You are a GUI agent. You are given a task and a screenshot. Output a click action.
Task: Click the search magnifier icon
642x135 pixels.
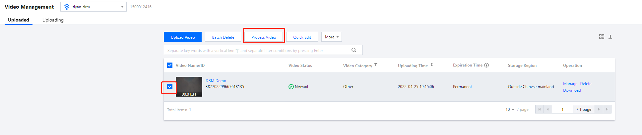tap(354, 50)
